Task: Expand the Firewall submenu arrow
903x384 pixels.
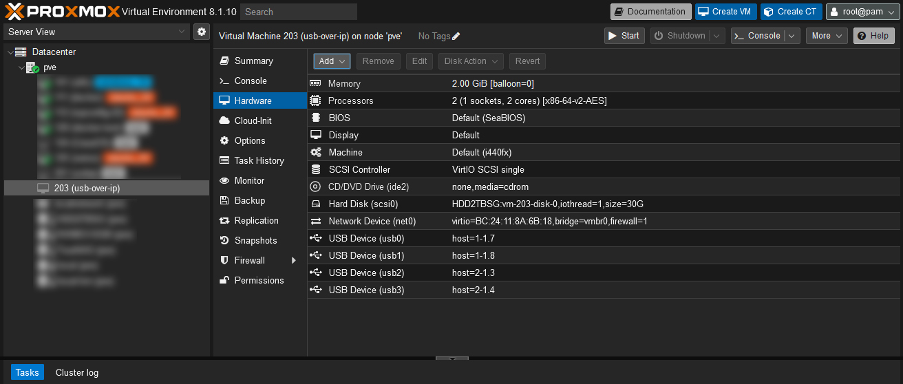Action: [x=294, y=261]
